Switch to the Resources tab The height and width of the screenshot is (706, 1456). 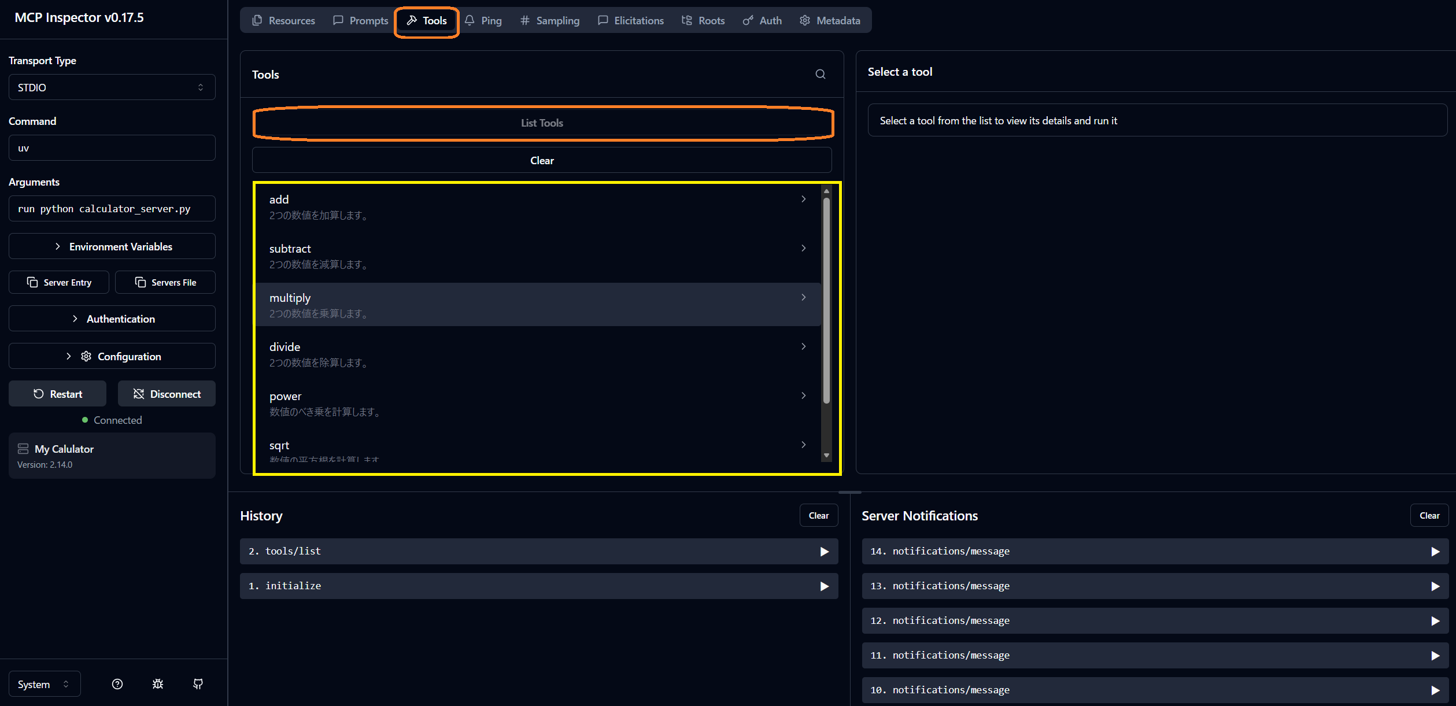283,21
